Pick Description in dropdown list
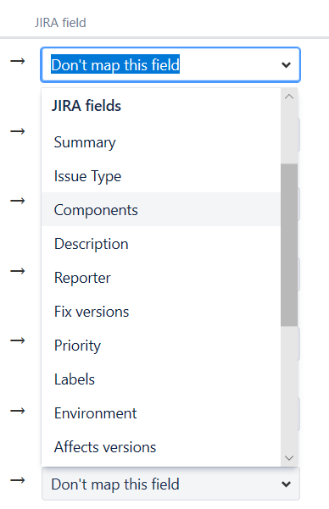Screen dimensions: 329x509 click(161, 244)
